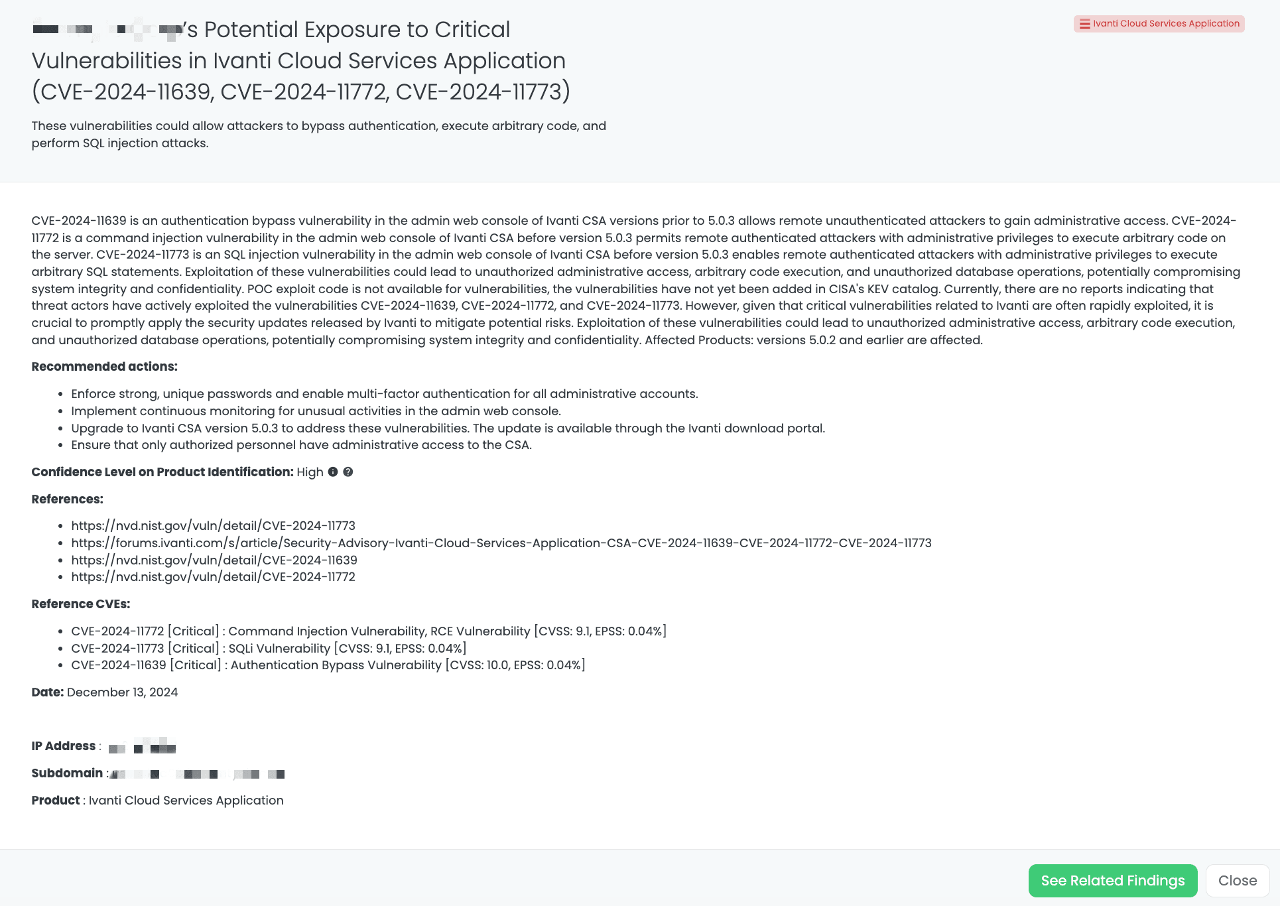
Task: Click the hamburger icon in the Ivanti tag
Action: (1084, 23)
